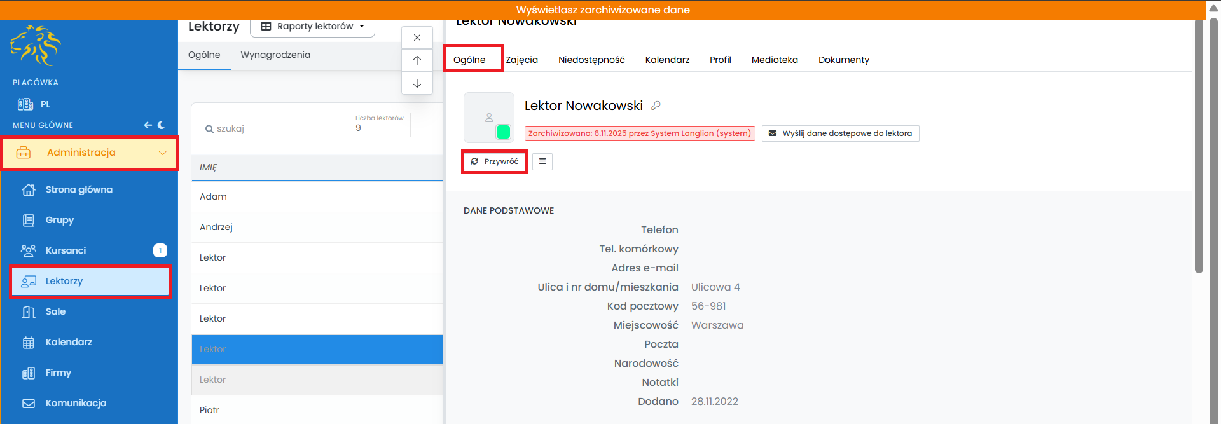Image resolution: width=1221 pixels, height=424 pixels.
Task: Open Kursanci in the sidebar
Action: point(66,250)
